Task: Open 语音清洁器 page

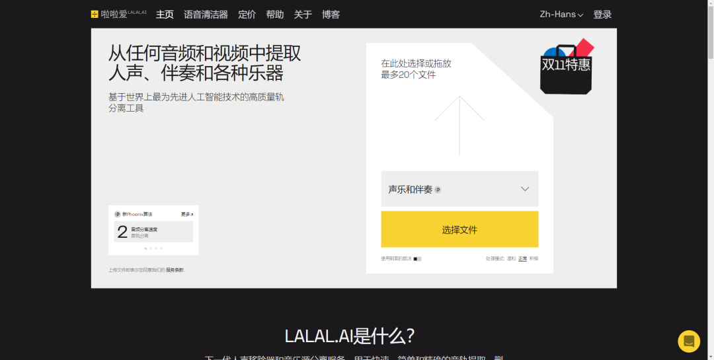Action: click(x=206, y=15)
